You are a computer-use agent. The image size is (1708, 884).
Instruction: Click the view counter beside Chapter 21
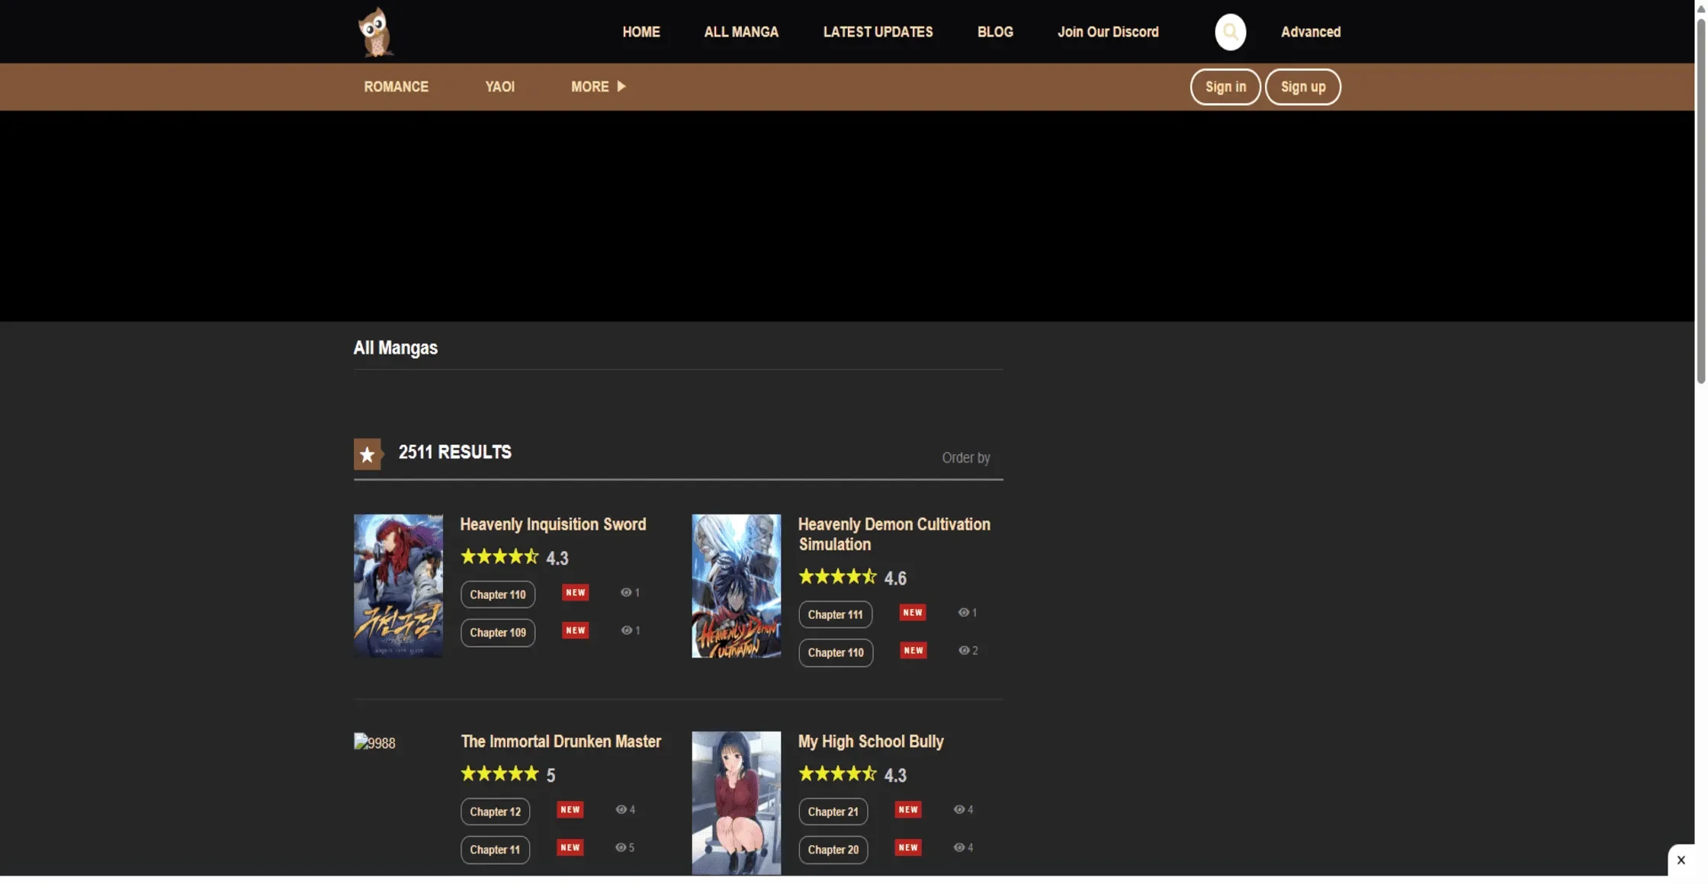[x=958, y=809]
